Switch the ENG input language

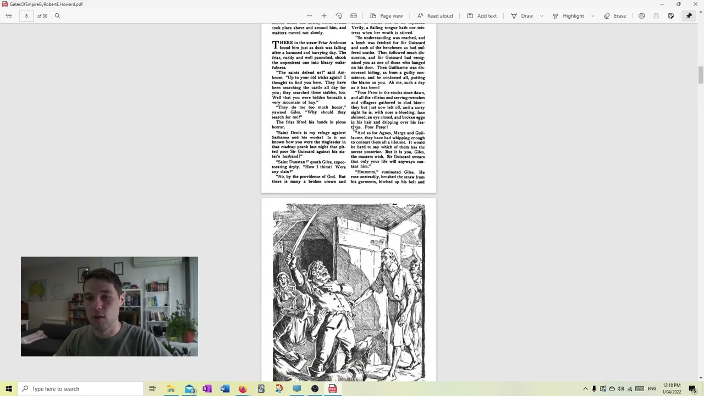(x=652, y=389)
